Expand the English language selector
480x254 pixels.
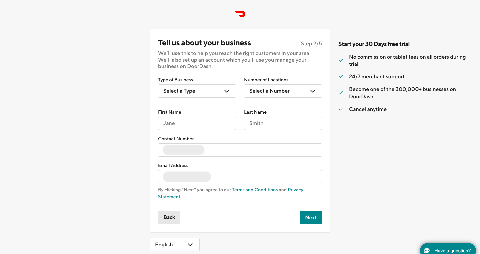pos(174,244)
